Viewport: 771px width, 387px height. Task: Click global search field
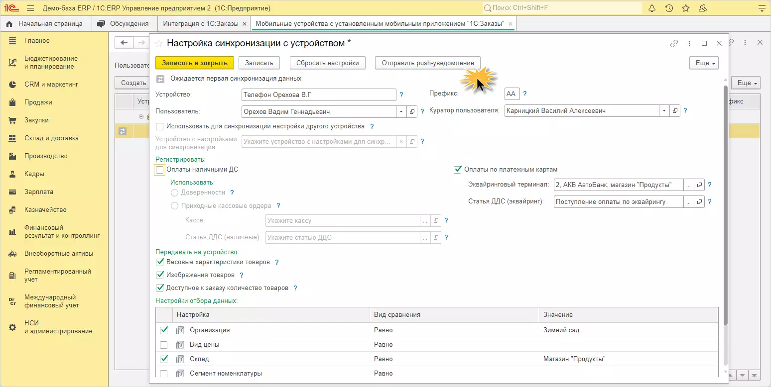[562, 8]
